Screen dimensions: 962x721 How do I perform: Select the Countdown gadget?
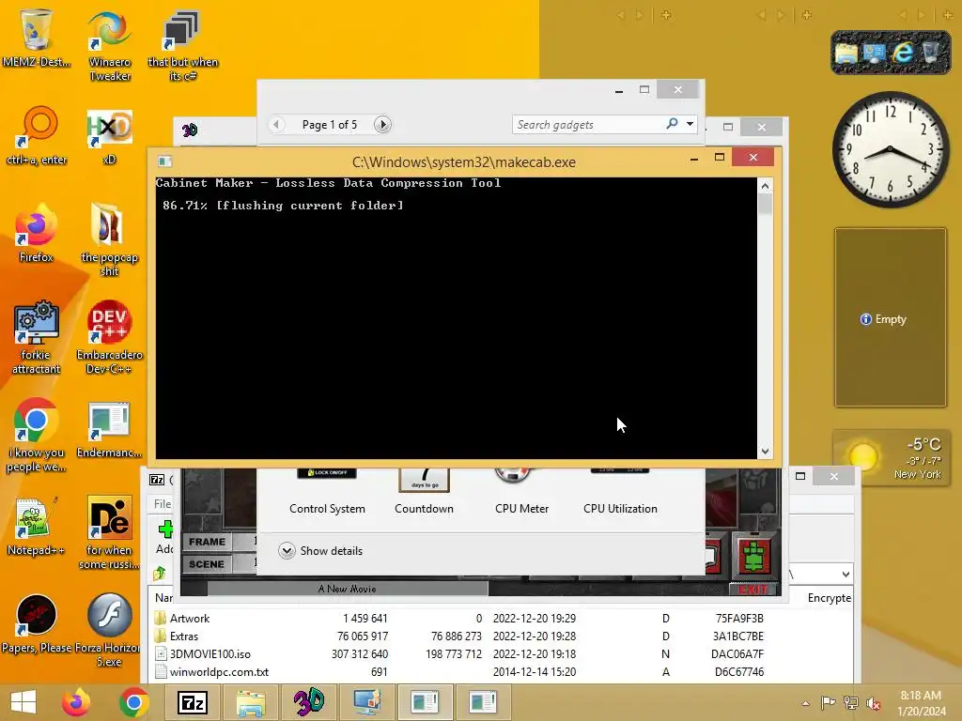[424, 494]
